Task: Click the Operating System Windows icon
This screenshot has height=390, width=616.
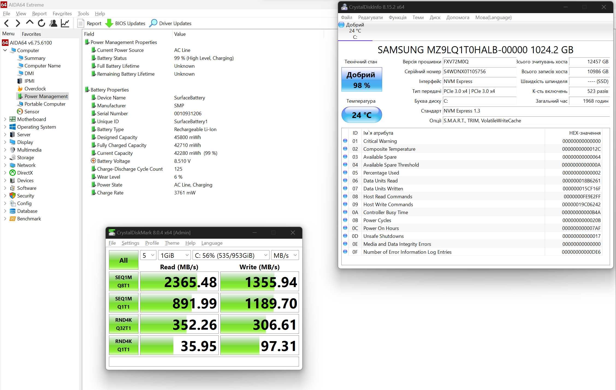Action: click(x=13, y=127)
